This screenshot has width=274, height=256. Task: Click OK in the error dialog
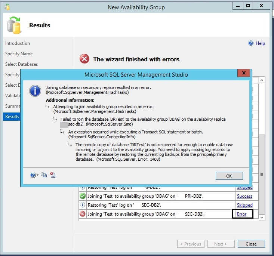click(229, 176)
